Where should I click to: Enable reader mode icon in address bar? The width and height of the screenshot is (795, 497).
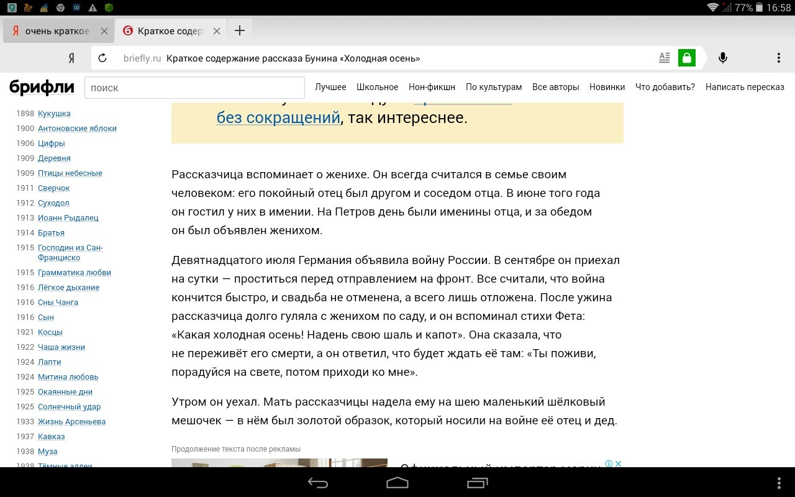(x=664, y=58)
